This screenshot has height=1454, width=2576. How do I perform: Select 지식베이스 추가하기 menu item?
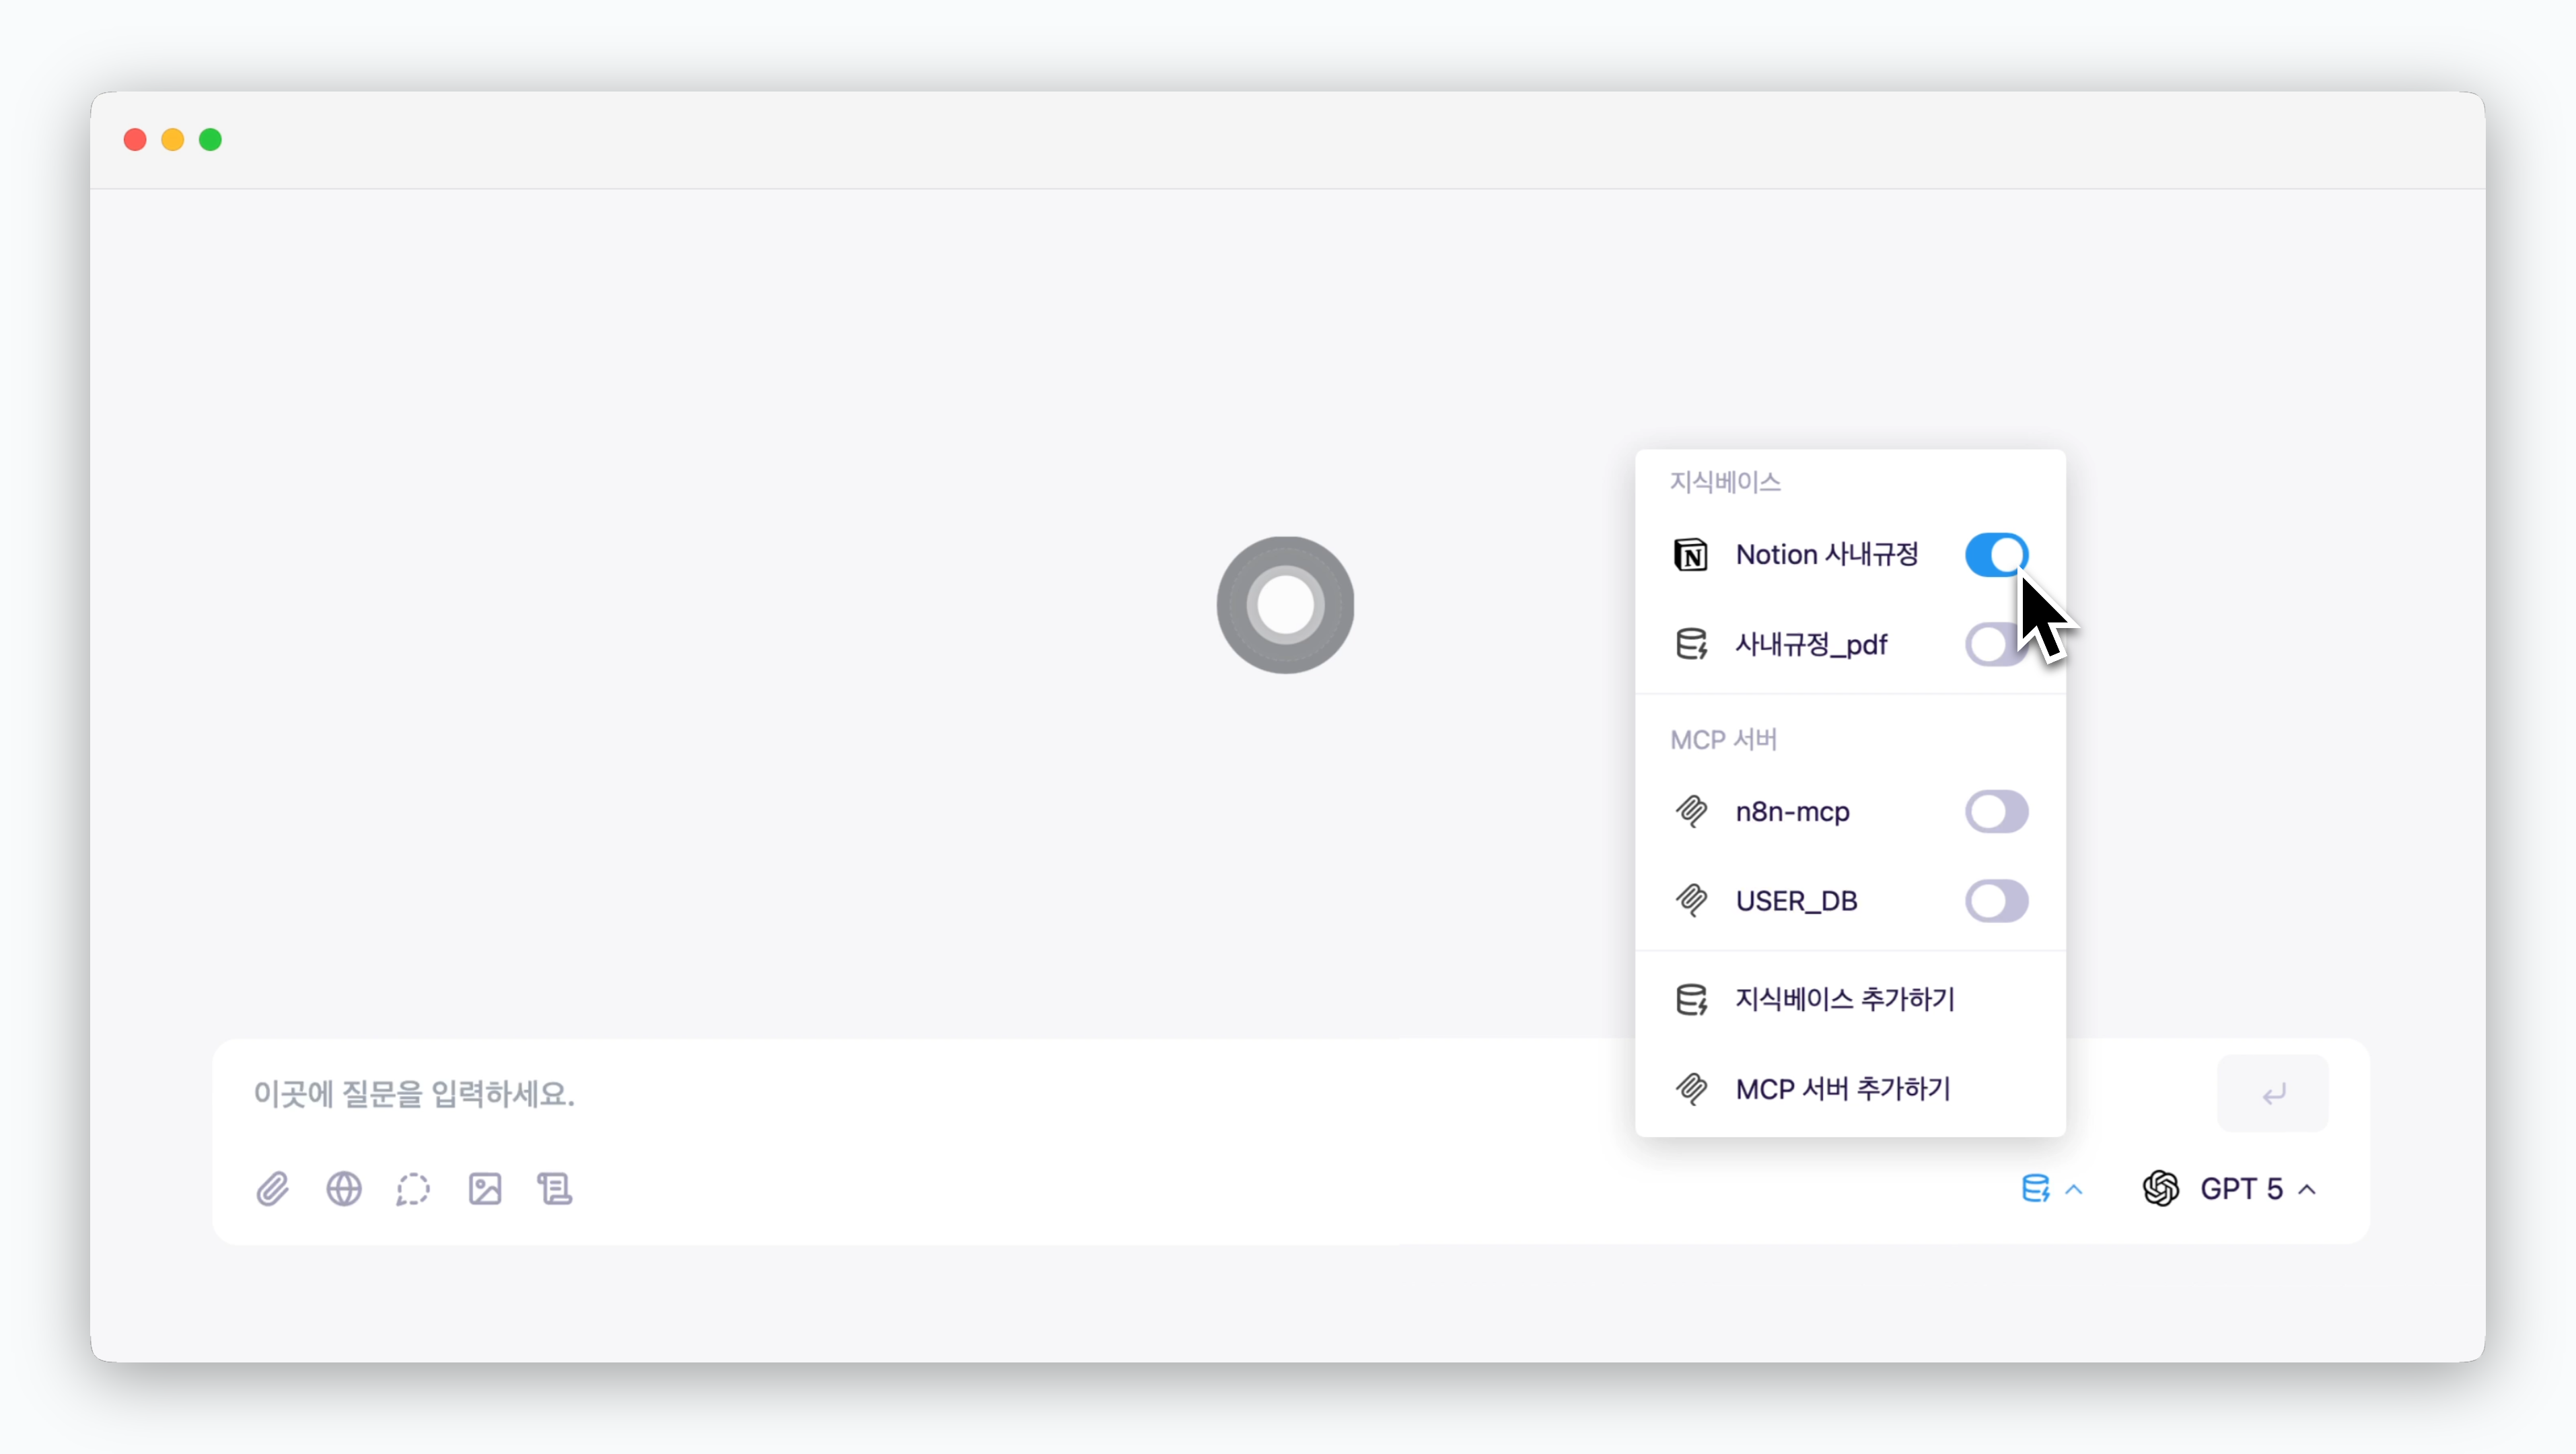point(1844,999)
